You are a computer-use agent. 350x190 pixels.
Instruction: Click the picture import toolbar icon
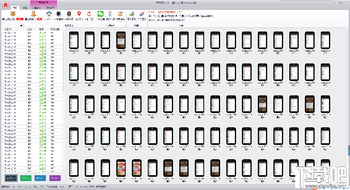pos(132,14)
